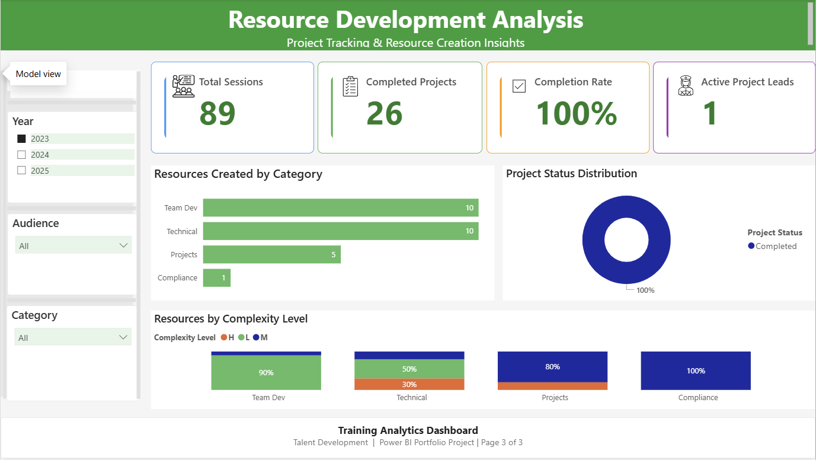
Task: Select the Technical bar labeled 10
Action: click(x=341, y=231)
